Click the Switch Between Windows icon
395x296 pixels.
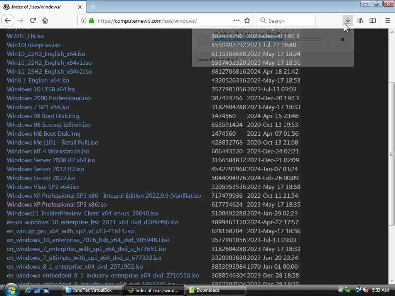46,290
